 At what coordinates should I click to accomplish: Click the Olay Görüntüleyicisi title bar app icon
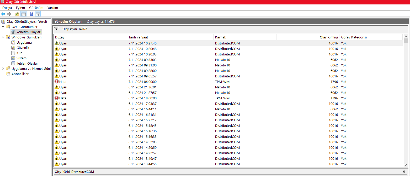(x=2, y=2)
